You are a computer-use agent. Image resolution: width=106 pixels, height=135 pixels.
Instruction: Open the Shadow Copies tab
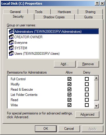54,17
